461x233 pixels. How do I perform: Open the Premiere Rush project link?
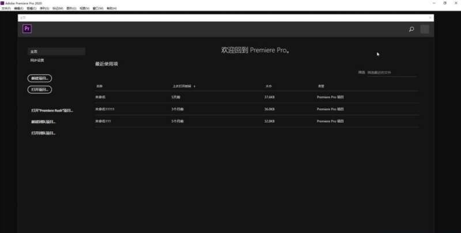point(52,110)
